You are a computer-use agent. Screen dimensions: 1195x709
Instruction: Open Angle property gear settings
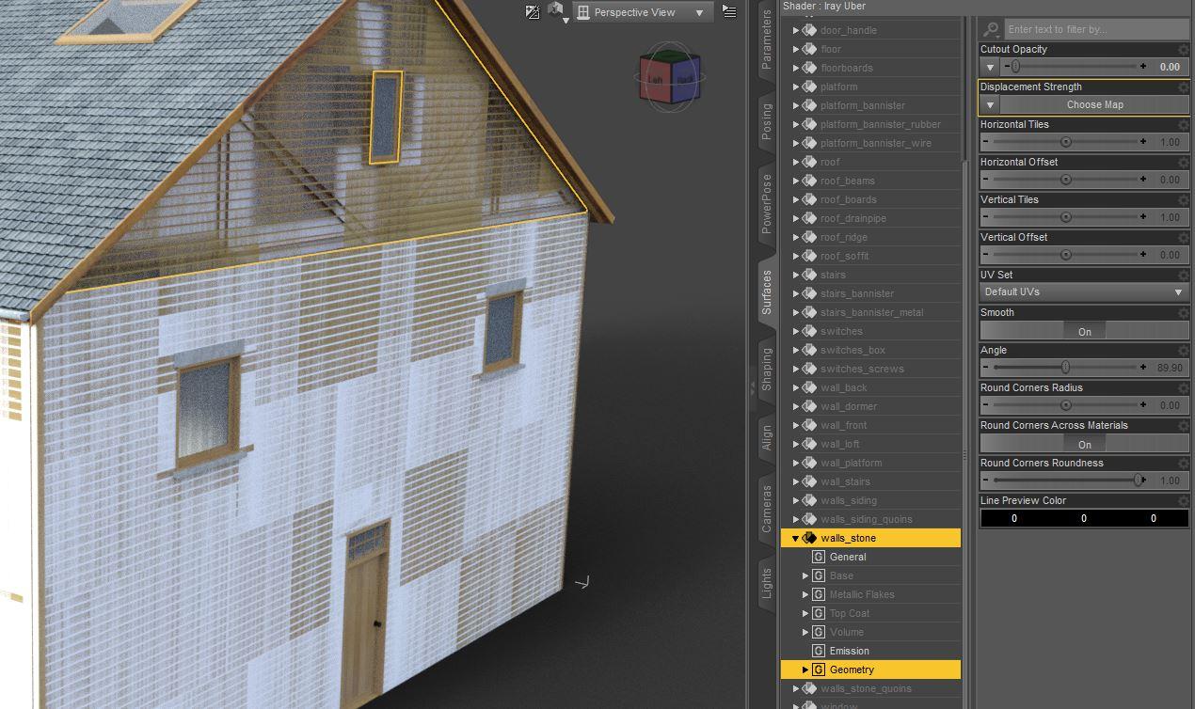click(x=1184, y=351)
